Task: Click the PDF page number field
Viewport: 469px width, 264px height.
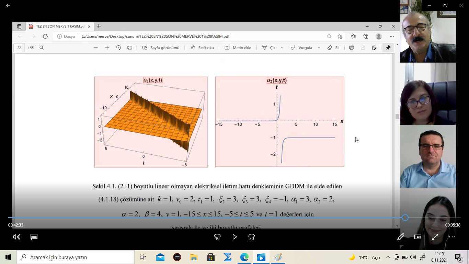Action: click(19, 48)
